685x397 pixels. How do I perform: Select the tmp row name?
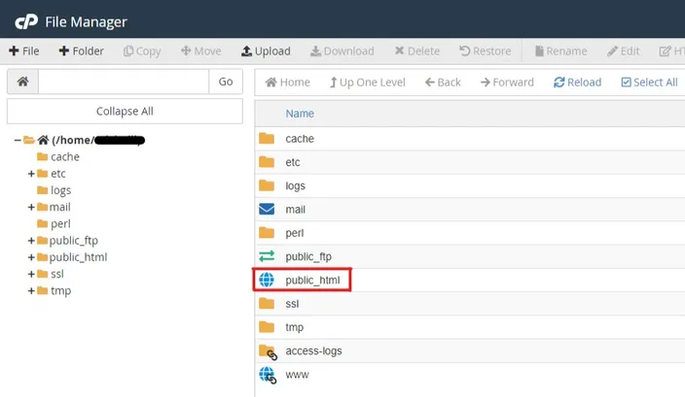[x=295, y=327]
